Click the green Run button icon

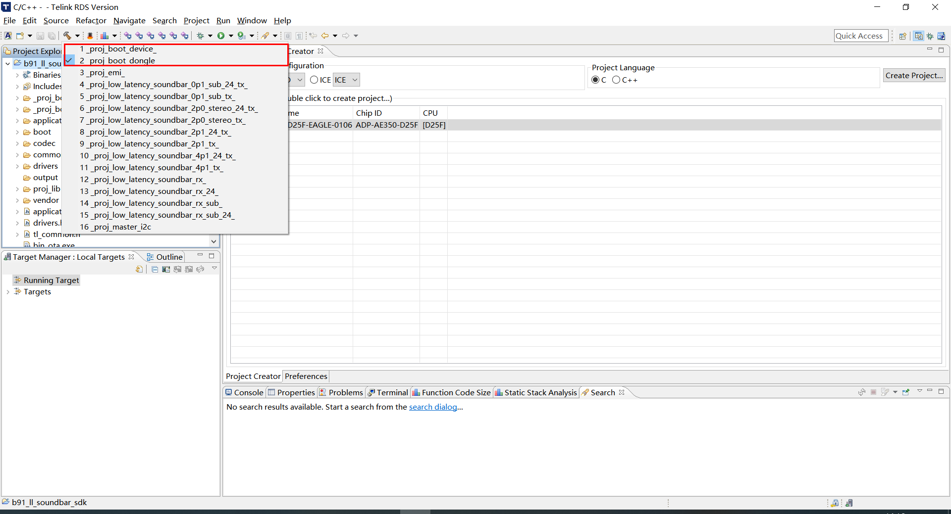(221, 36)
